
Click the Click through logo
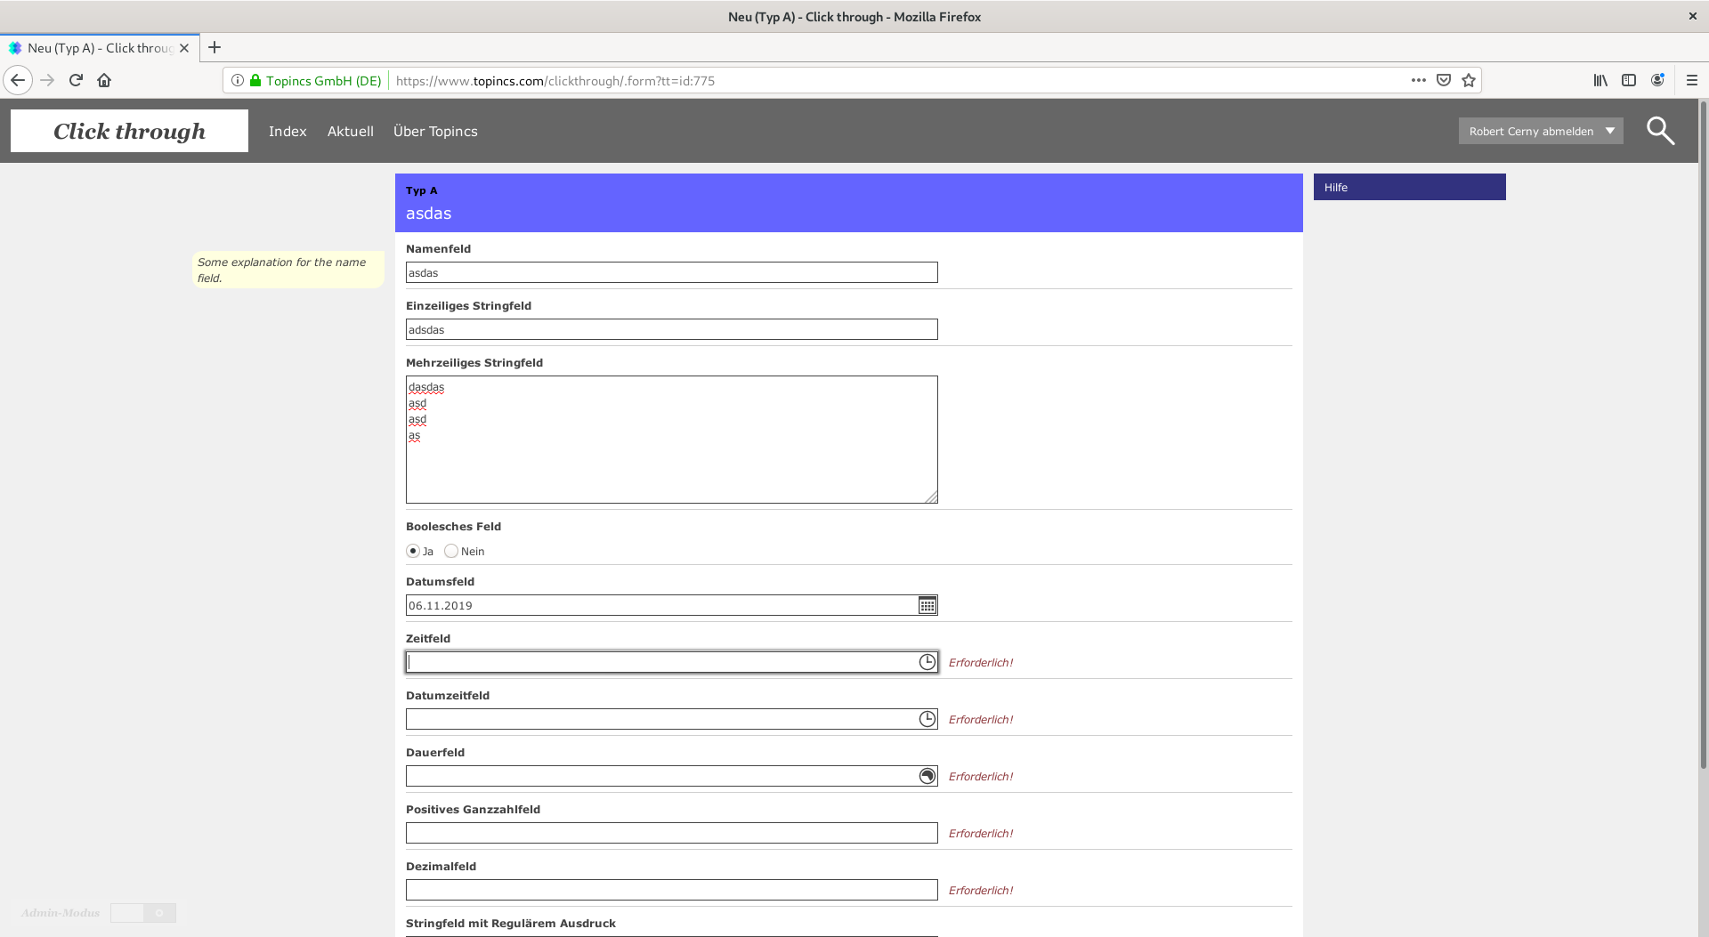tap(129, 131)
